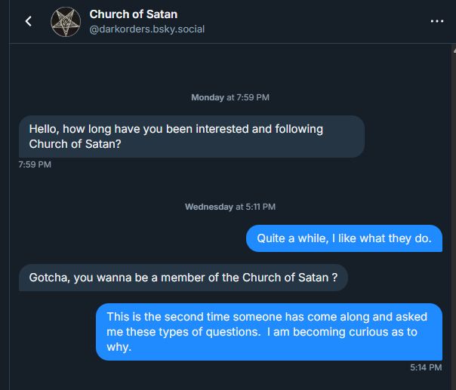Go back using the left chevron arrow
Viewport: 456px width, 390px height.
point(29,21)
